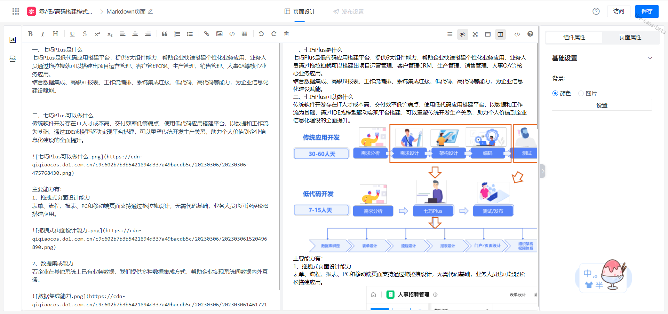Switch to reading window mode
This screenshot has width=668, height=314.
[488, 34]
